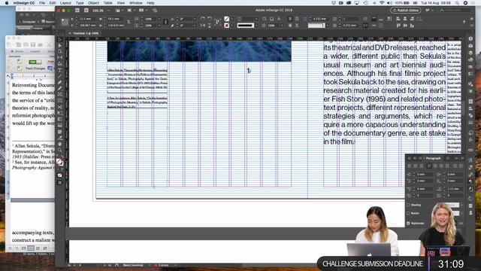Click align center in Paragraph panel
The image size is (481, 271).
coord(416,166)
